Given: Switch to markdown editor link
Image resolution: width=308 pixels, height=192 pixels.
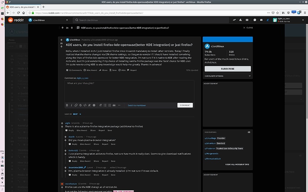Looking at the screenshot, I should 137,105.
